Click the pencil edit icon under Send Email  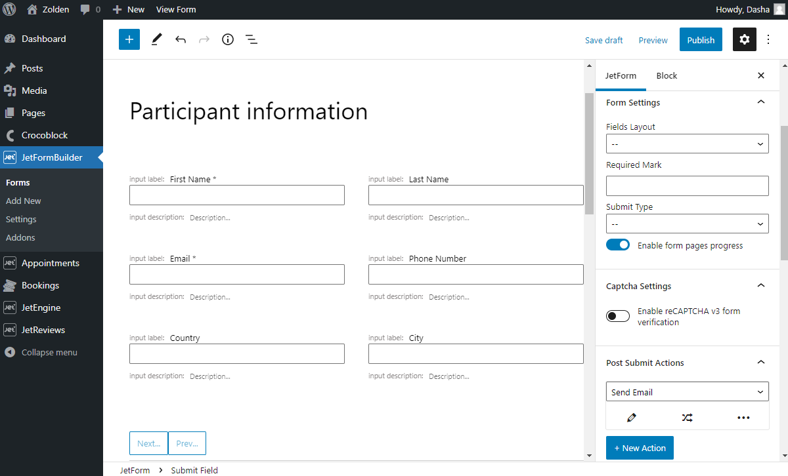coord(632,418)
